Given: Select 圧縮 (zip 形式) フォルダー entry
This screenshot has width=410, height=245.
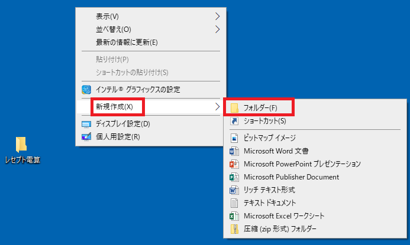Looking at the screenshot, I should click(x=315, y=229).
